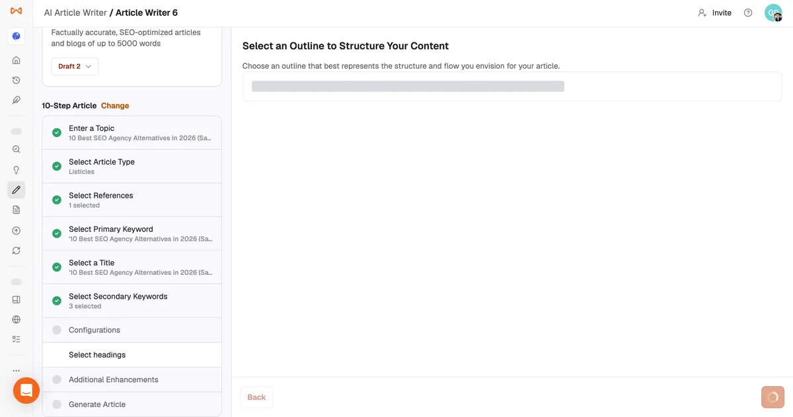Viewport: 793px width, 417px height.
Task: Click the help question mark icon
Action: point(748,13)
